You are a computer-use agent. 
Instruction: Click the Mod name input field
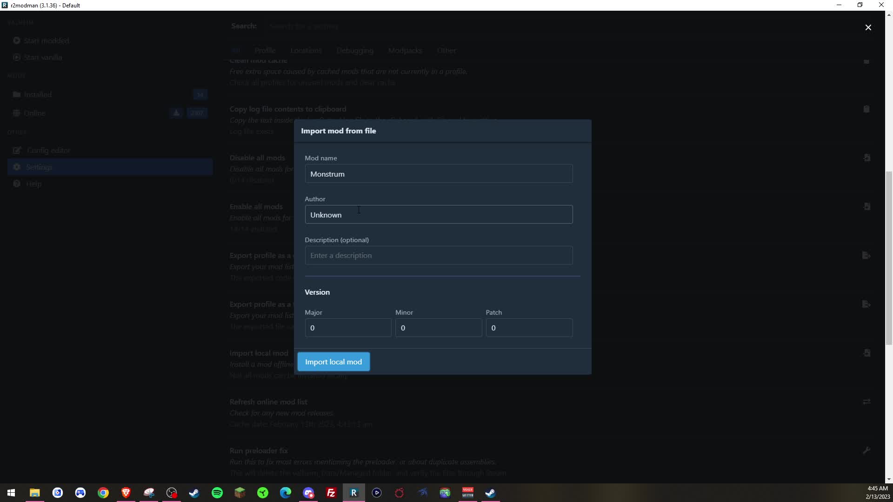[438, 174]
